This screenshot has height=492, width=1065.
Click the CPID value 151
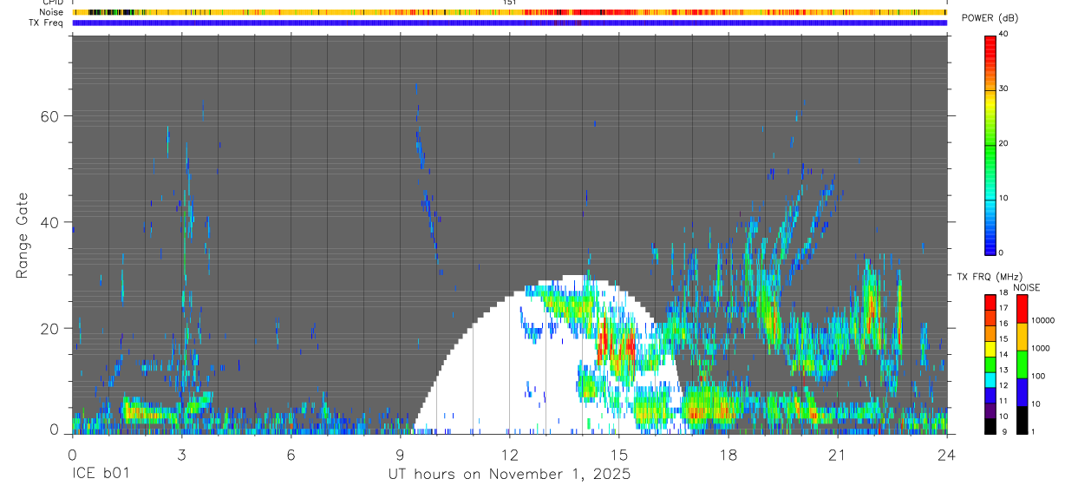[510, 3]
